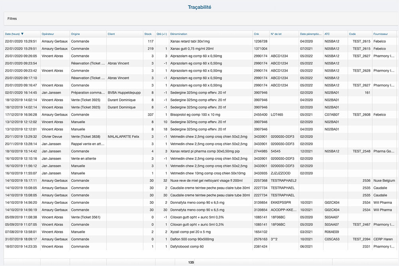The image size is (399, 266).
Task: Click the Olivier Devue operator cell
Action: [x=51, y=136]
